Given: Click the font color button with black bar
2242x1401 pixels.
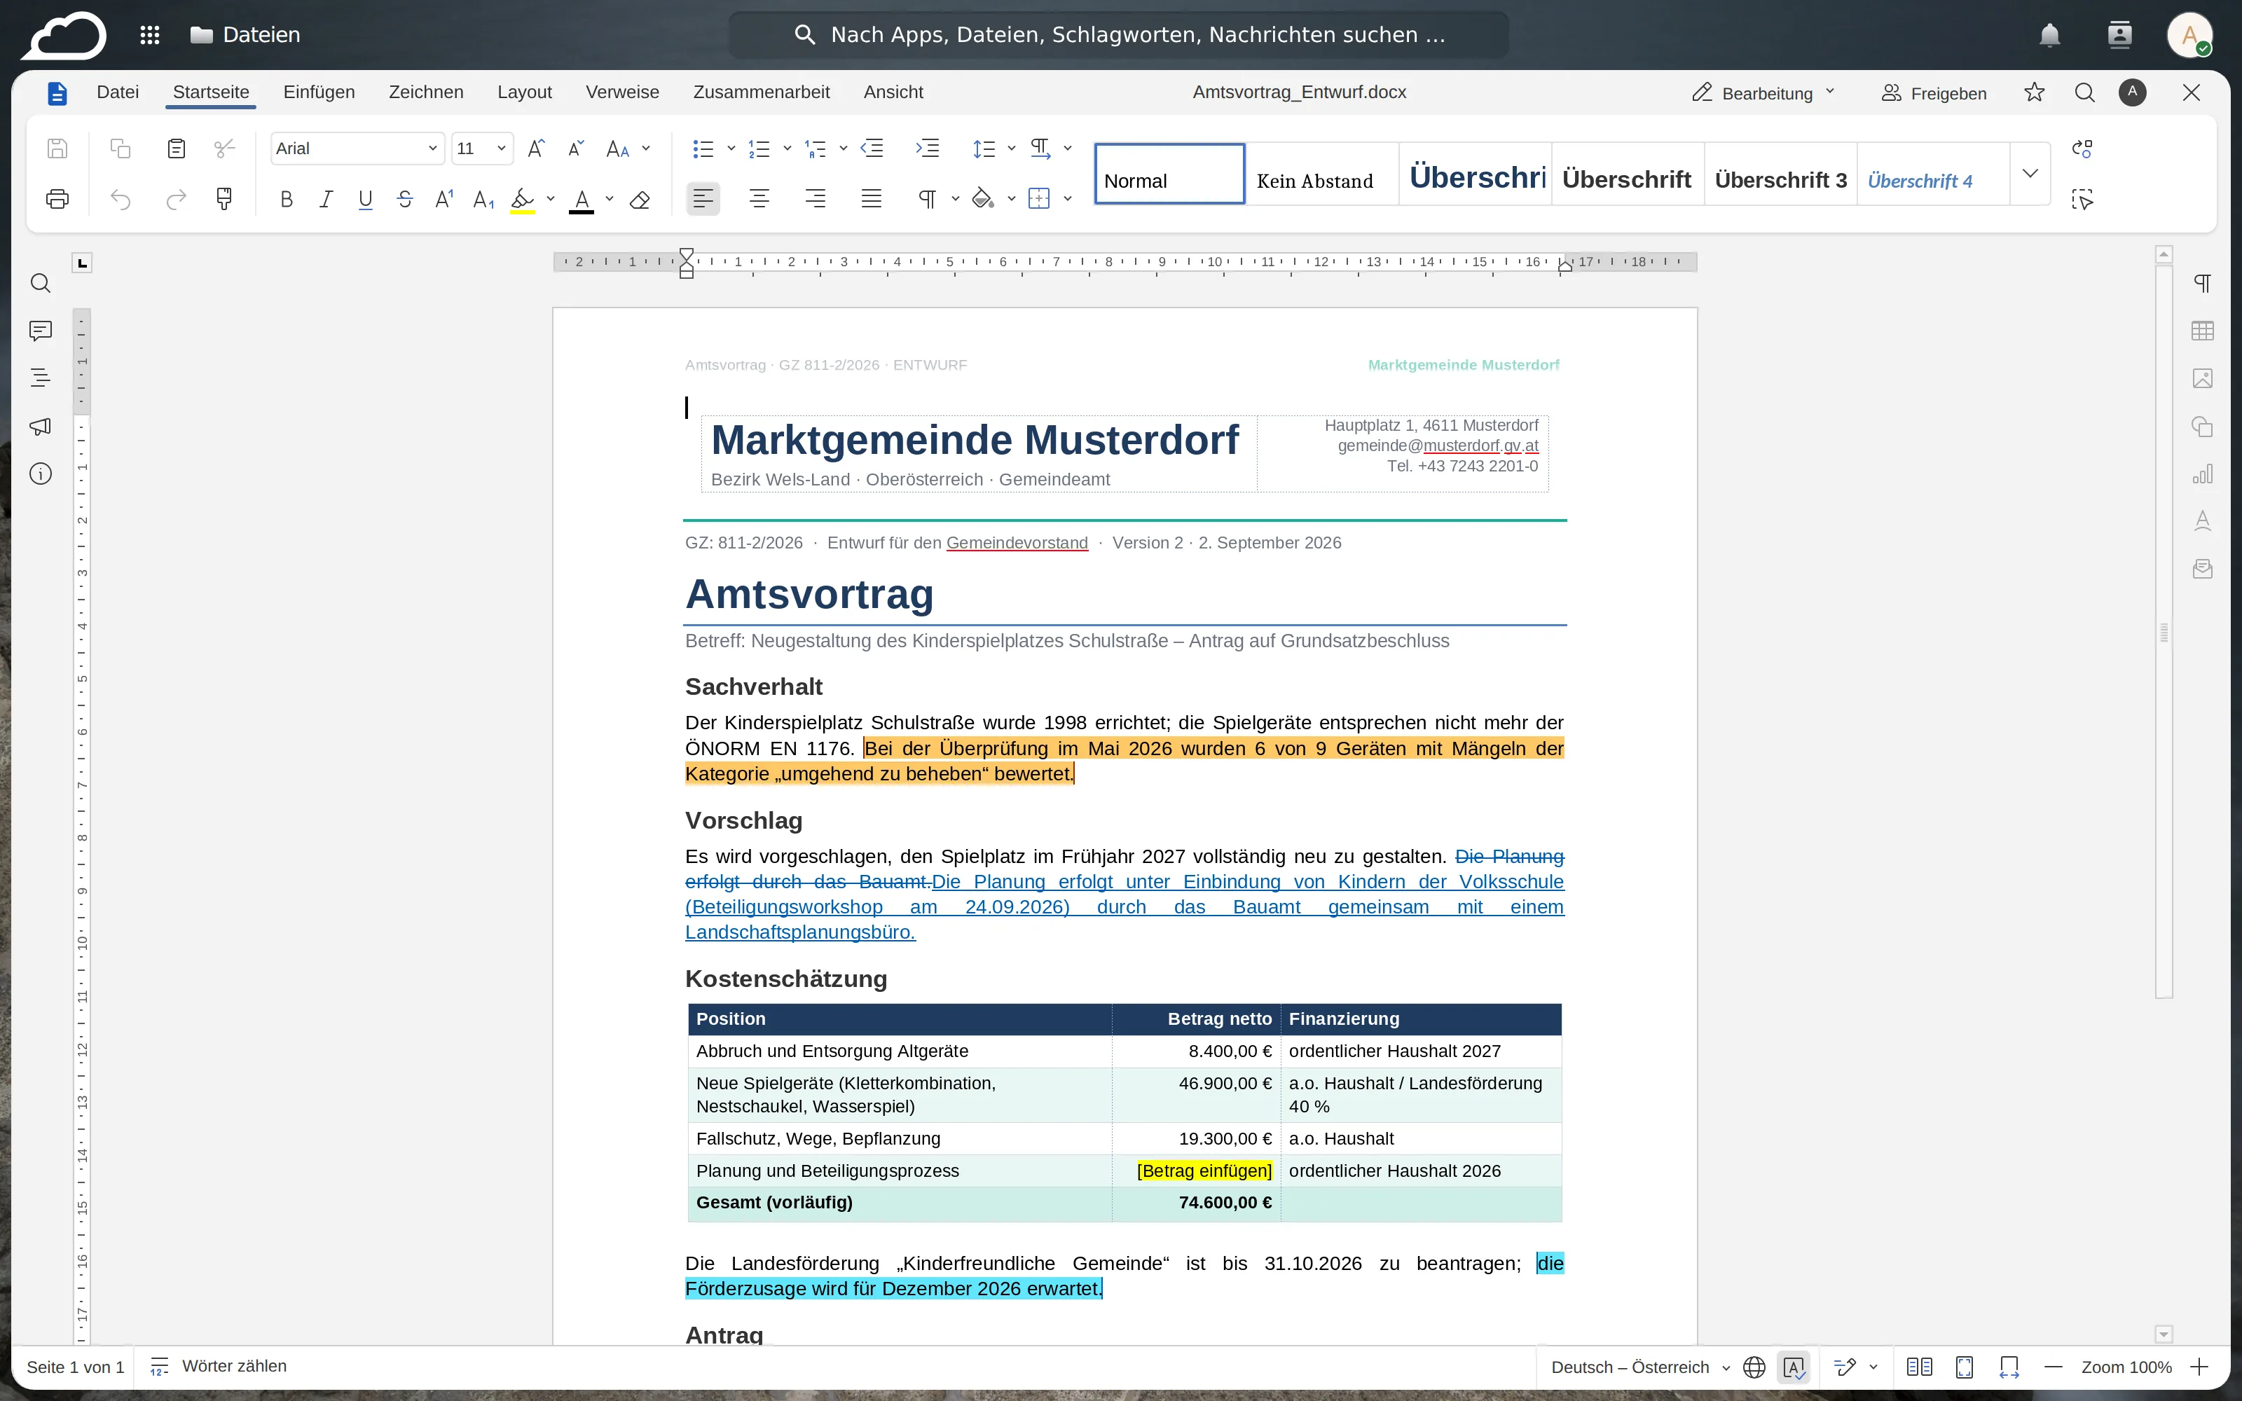Looking at the screenshot, I should tap(582, 199).
